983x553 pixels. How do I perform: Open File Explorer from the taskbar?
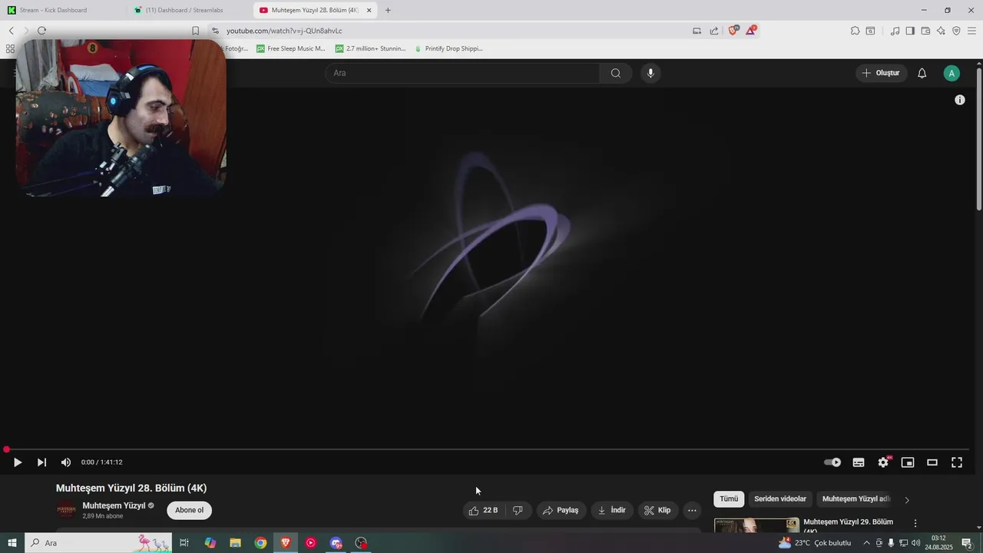point(235,543)
